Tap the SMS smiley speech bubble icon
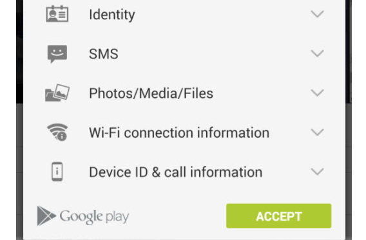Viewport: 366px width, 240px height. tap(57, 54)
